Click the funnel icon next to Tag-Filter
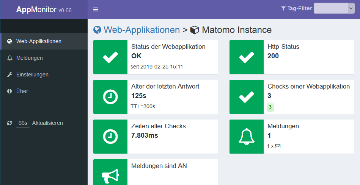Viewport: 360px width, 185px height. point(283,8)
